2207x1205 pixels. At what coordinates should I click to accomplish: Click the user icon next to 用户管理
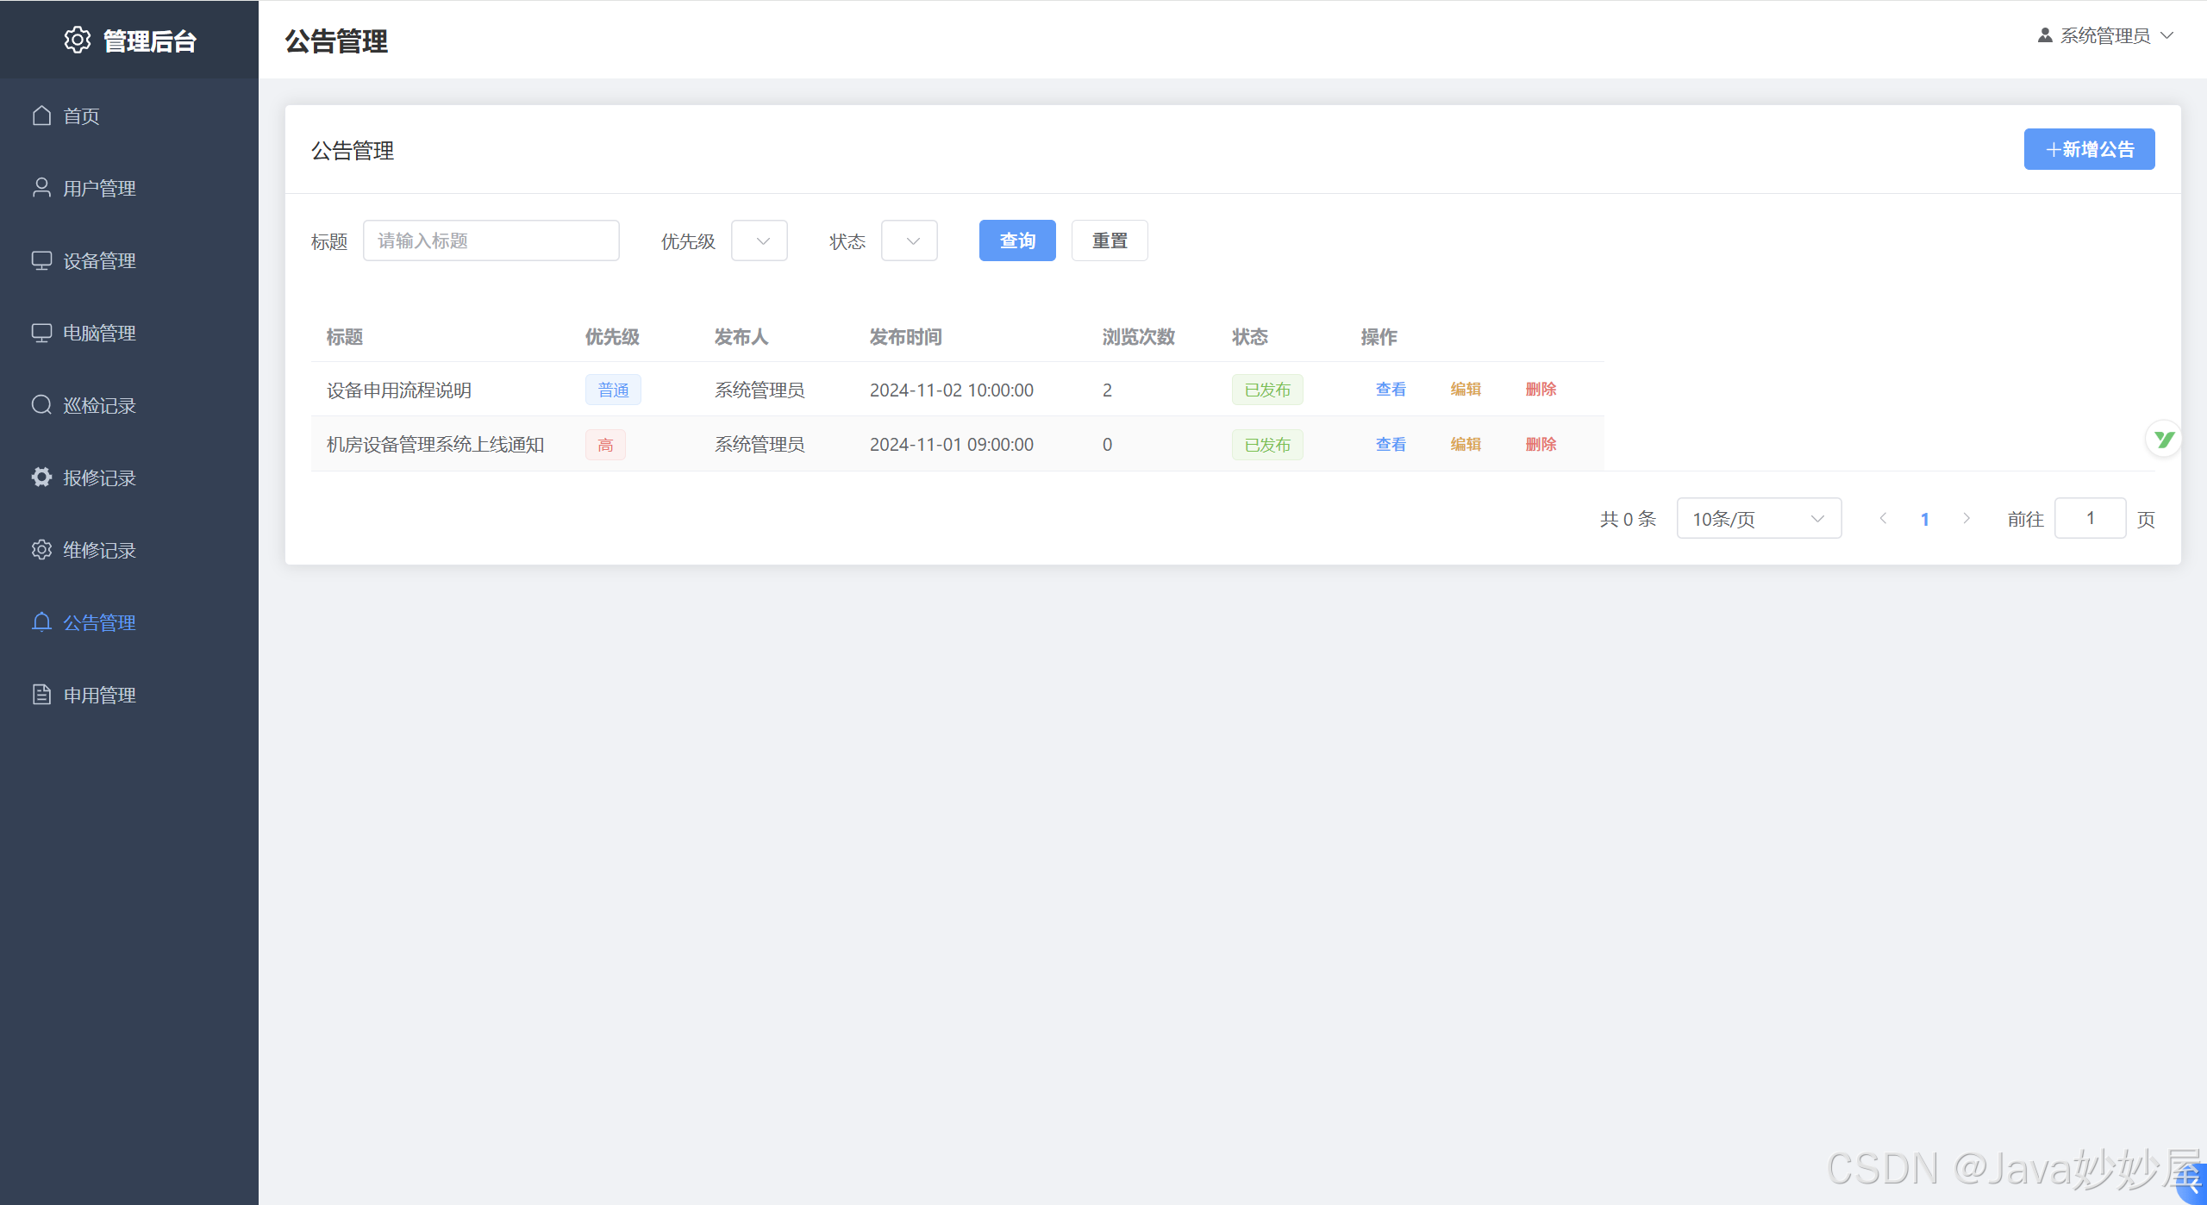pyautogui.click(x=41, y=188)
